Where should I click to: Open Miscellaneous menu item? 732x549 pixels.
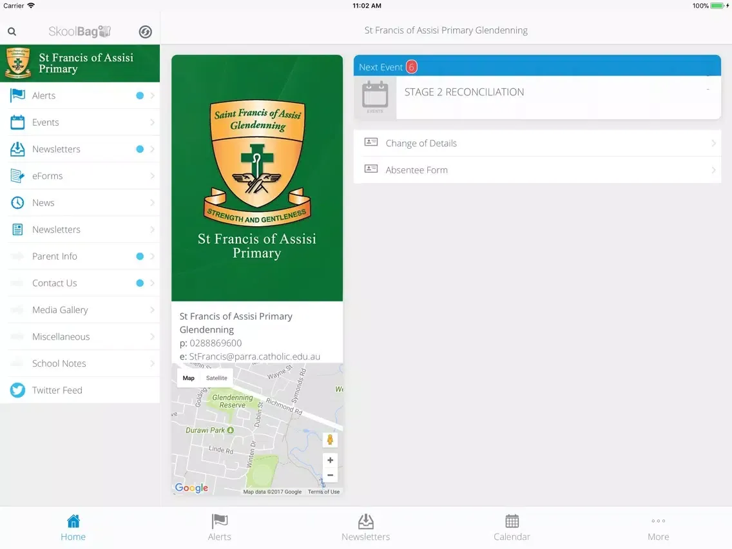(x=80, y=336)
